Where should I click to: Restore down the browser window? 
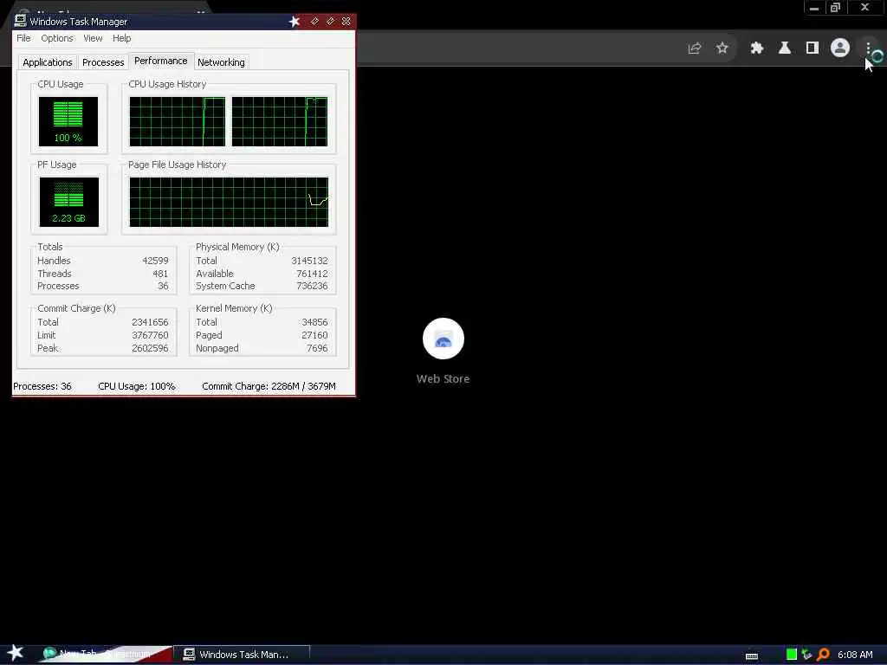pyautogui.click(x=835, y=7)
